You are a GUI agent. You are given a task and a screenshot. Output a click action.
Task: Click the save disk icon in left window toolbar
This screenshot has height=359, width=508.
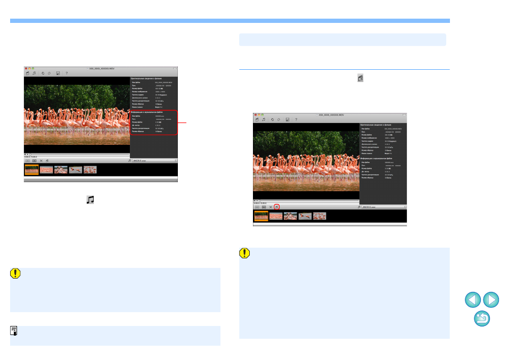click(x=58, y=73)
